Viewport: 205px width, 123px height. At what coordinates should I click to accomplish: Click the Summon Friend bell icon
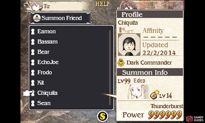[37, 18]
